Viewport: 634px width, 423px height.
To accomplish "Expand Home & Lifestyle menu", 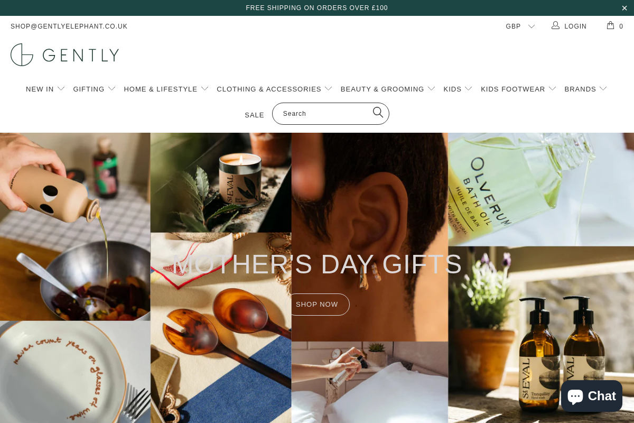I will pyautogui.click(x=166, y=89).
